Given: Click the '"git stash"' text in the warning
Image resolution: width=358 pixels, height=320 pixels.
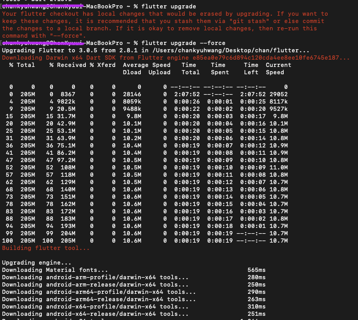Looking at the screenshot, I should pos(249,21).
